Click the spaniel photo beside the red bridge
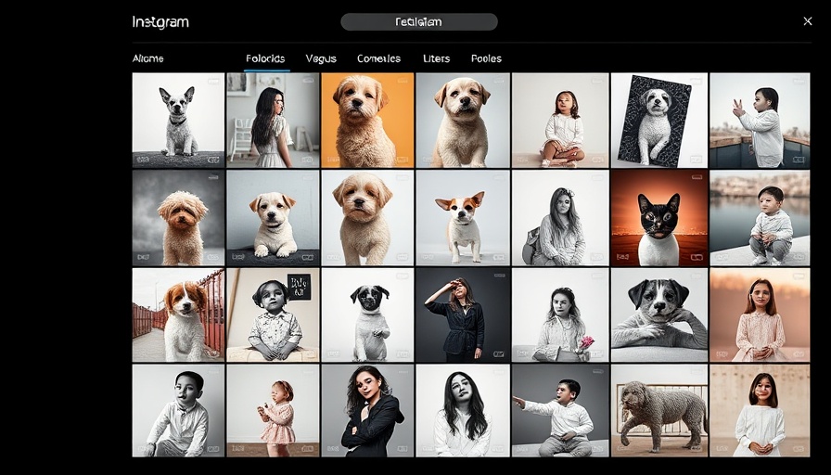The image size is (831, 475). click(178, 315)
